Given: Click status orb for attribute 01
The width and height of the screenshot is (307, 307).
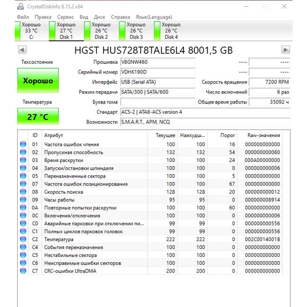Looking at the screenshot, I should [x=23, y=144].
